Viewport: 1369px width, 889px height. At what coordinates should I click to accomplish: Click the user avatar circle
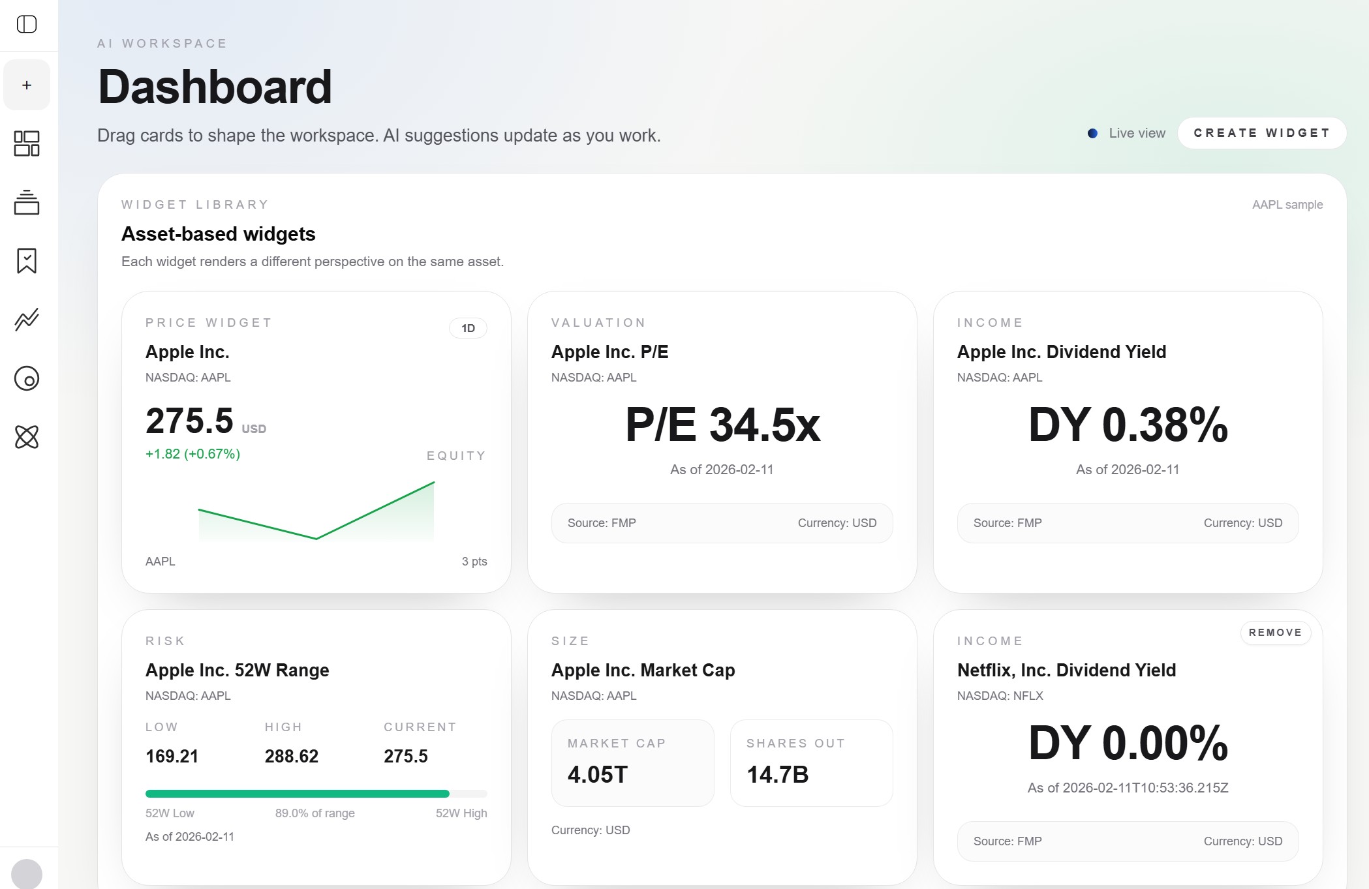[x=27, y=874]
